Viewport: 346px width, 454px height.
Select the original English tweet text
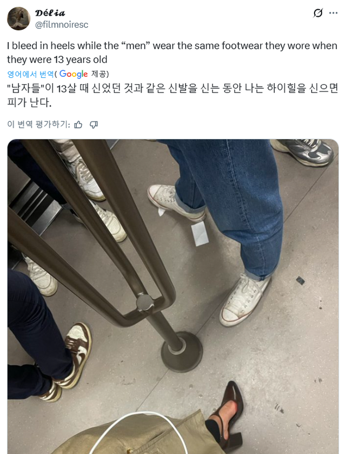172,52
